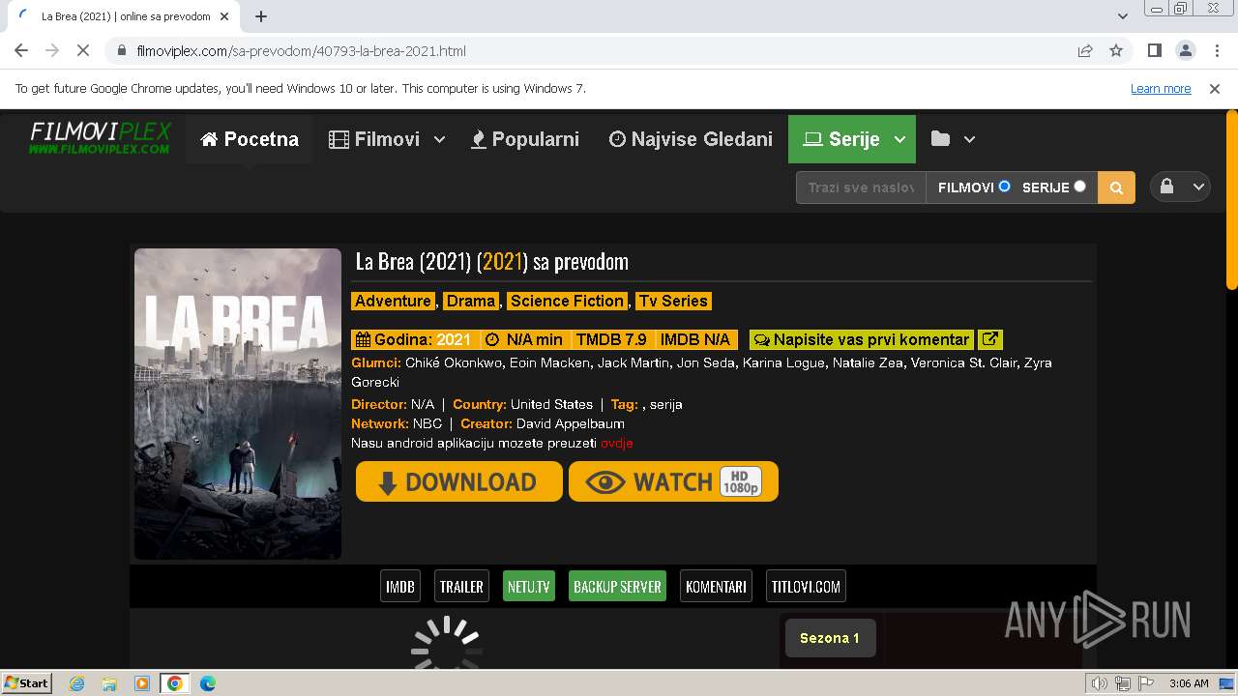
Task: Open Chrome three-dot menu
Action: [x=1216, y=50]
